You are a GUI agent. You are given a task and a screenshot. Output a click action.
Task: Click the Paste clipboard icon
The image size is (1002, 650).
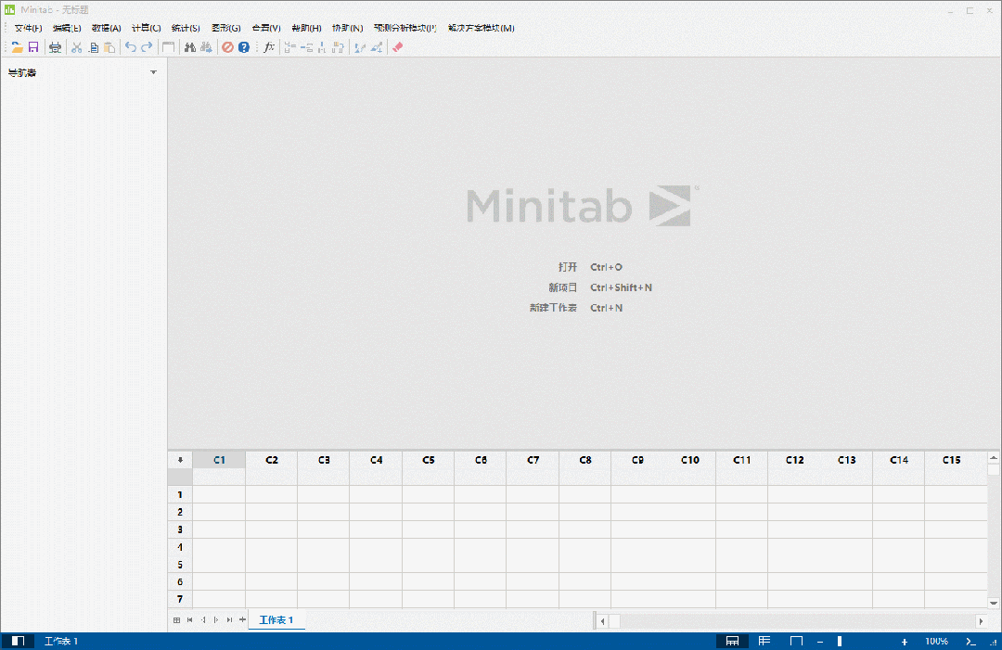(x=109, y=47)
